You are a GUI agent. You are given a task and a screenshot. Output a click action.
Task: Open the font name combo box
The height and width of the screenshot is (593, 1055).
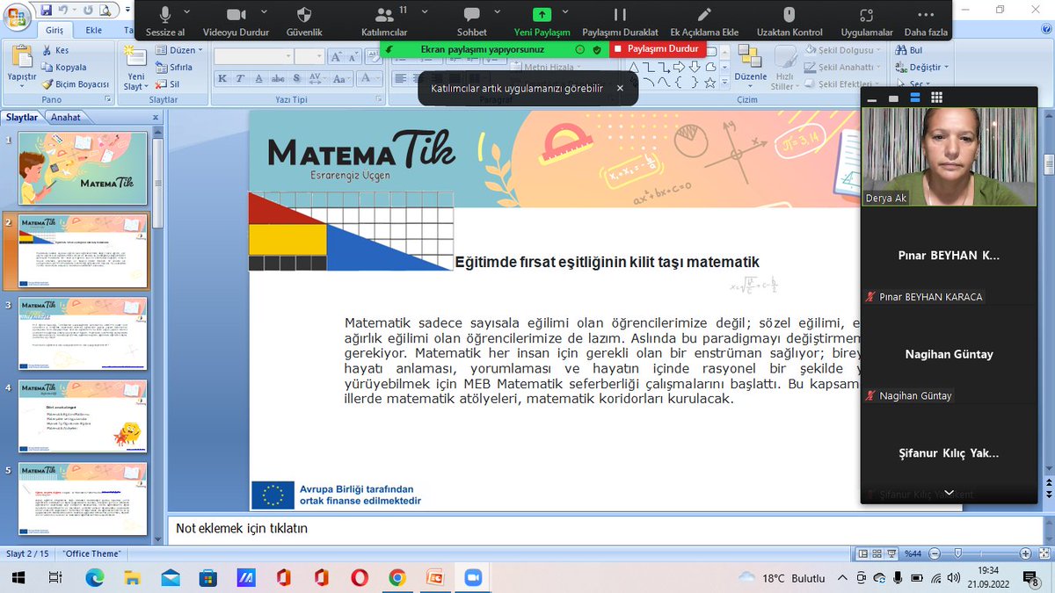pyautogui.click(x=253, y=56)
